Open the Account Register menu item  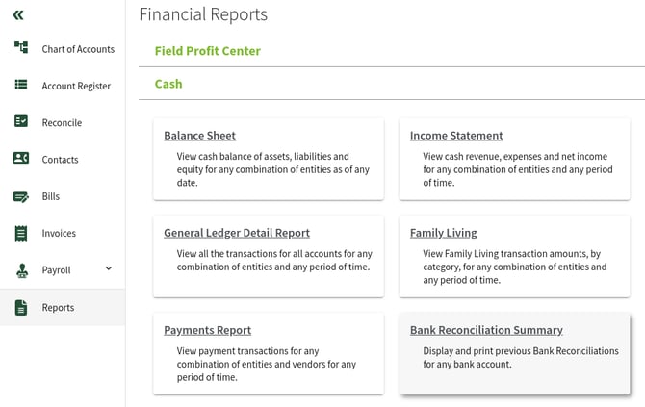coord(76,86)
